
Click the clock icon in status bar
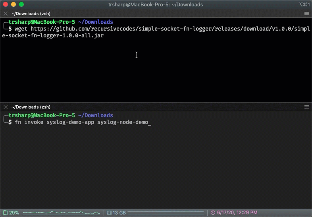213,213
